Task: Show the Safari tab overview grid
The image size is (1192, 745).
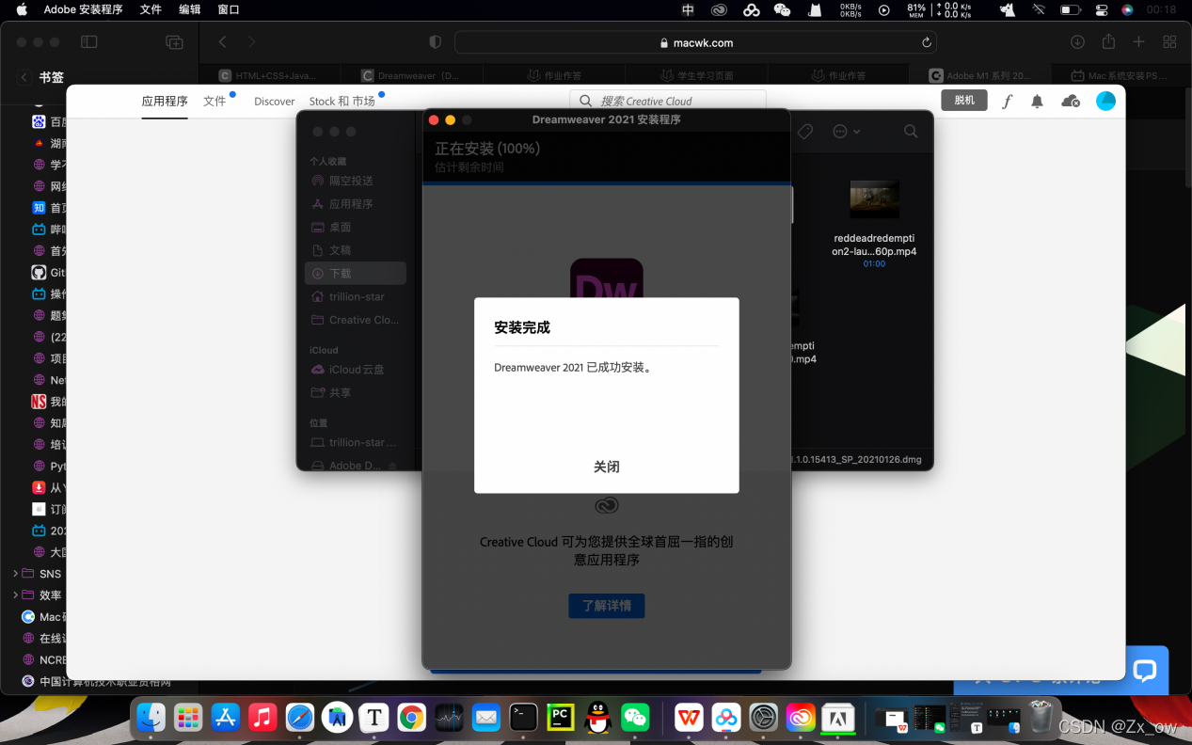Action: pos(1169,42)
